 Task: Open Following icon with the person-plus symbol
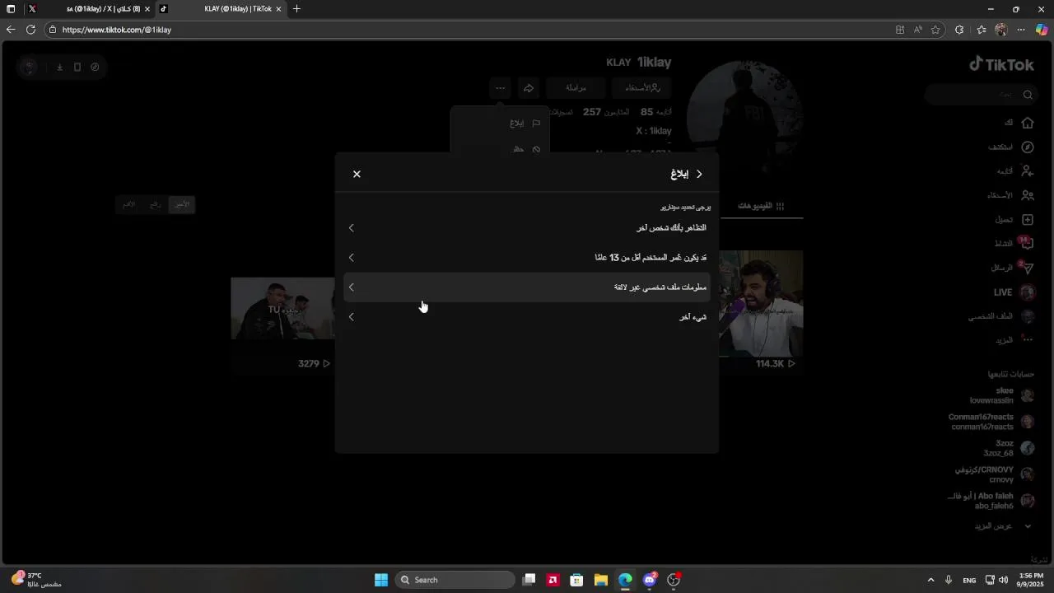click(1027, 170)
